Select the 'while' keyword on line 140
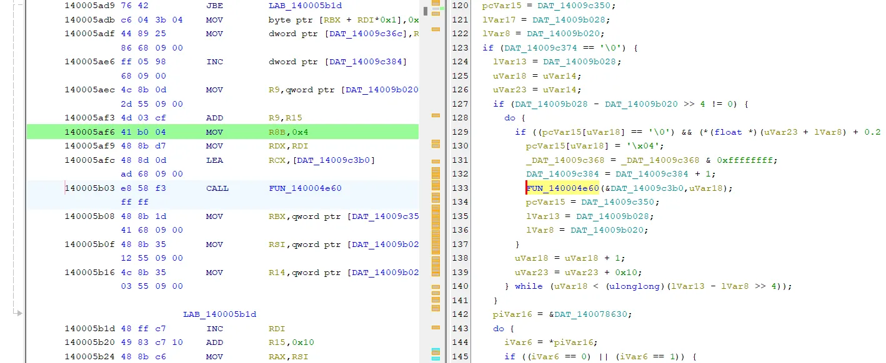This screenshot has height=363, width=886. tap(529, 286)
